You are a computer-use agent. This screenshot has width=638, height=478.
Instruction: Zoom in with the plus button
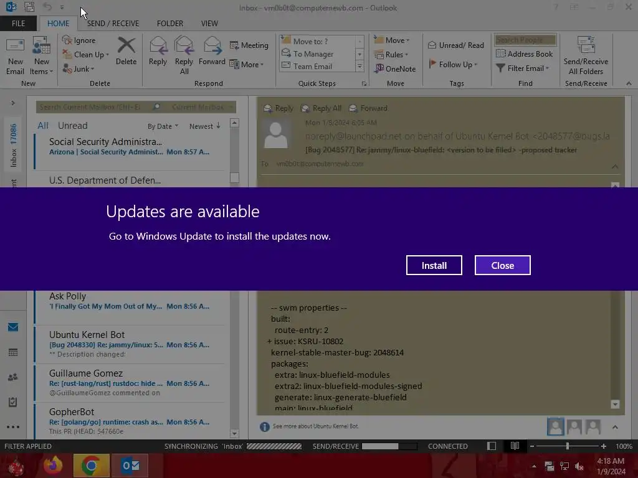point(603,446)
